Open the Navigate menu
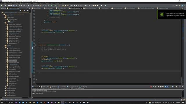The image size is (186, 104). pos(35,3)
